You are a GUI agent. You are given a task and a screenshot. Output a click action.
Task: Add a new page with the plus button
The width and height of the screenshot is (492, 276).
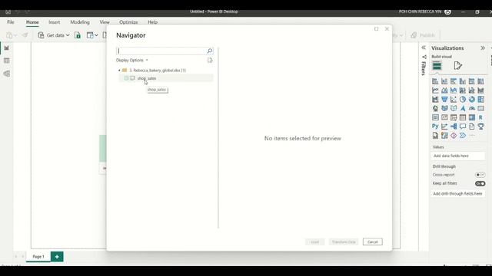pyautogui.click(x=57, y=257)
